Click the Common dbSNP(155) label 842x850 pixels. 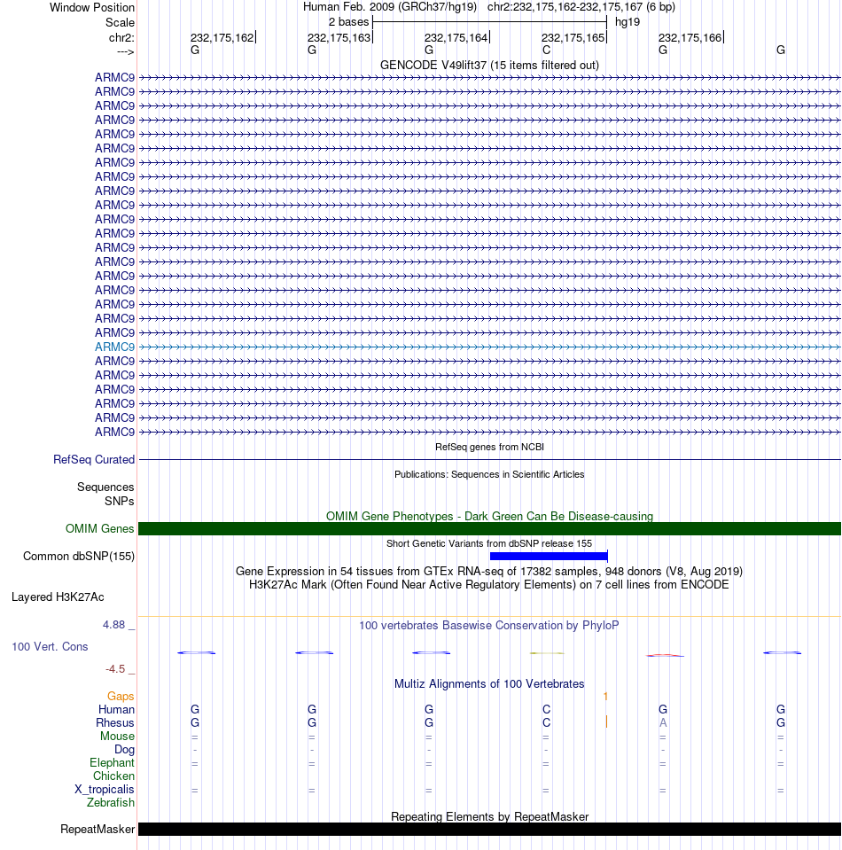tap(79, 557)
